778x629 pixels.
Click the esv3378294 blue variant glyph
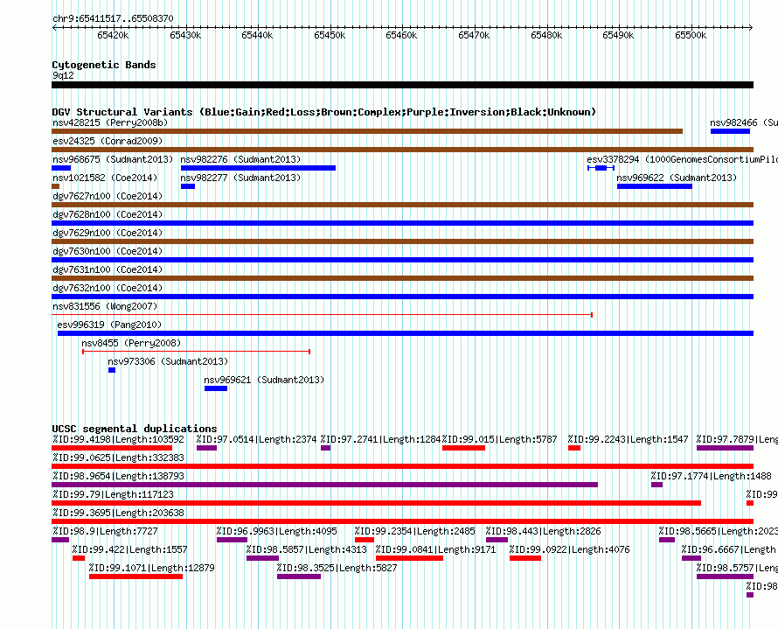click(601, 168)
